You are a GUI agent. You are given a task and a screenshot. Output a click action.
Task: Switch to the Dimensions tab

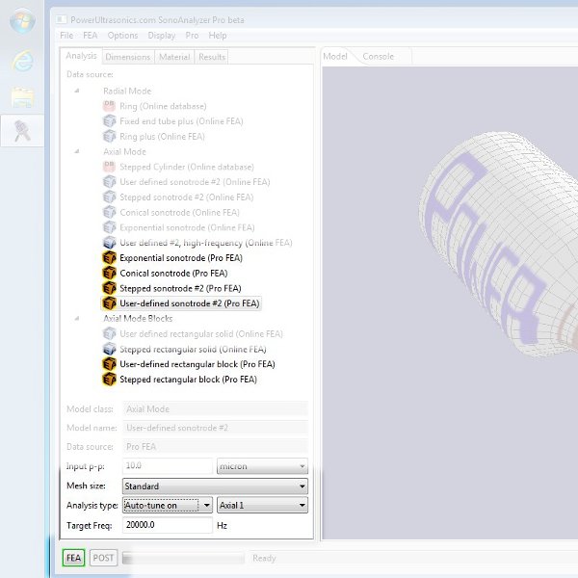(x=128, y=57)
